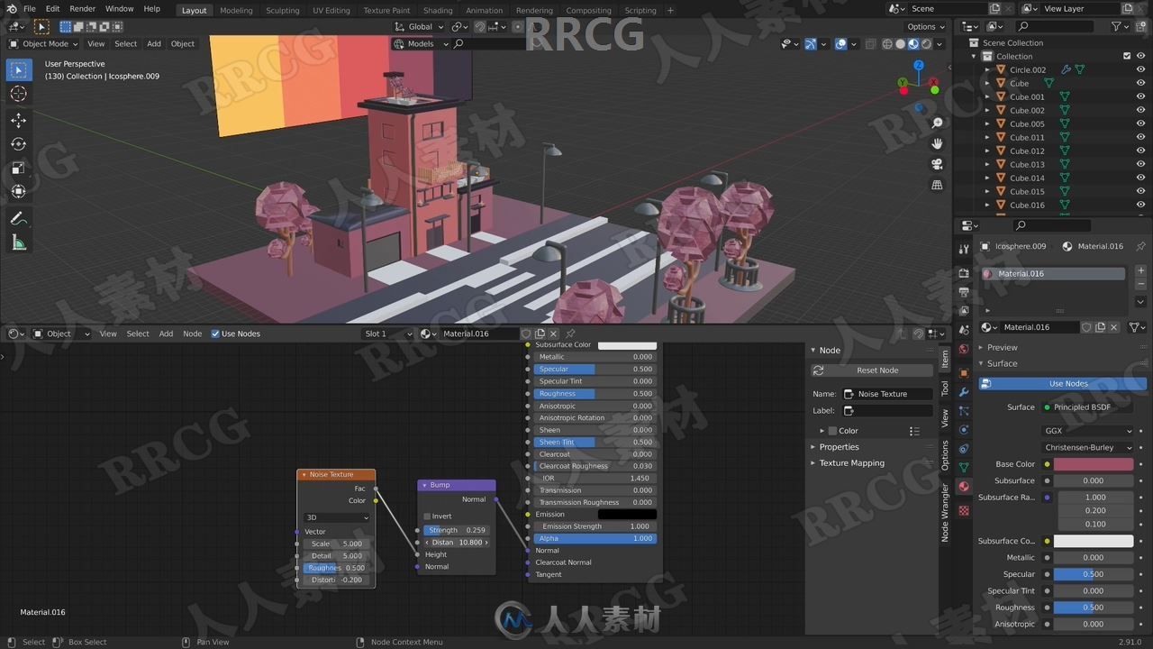Click the Emission black color swatch

627,515
